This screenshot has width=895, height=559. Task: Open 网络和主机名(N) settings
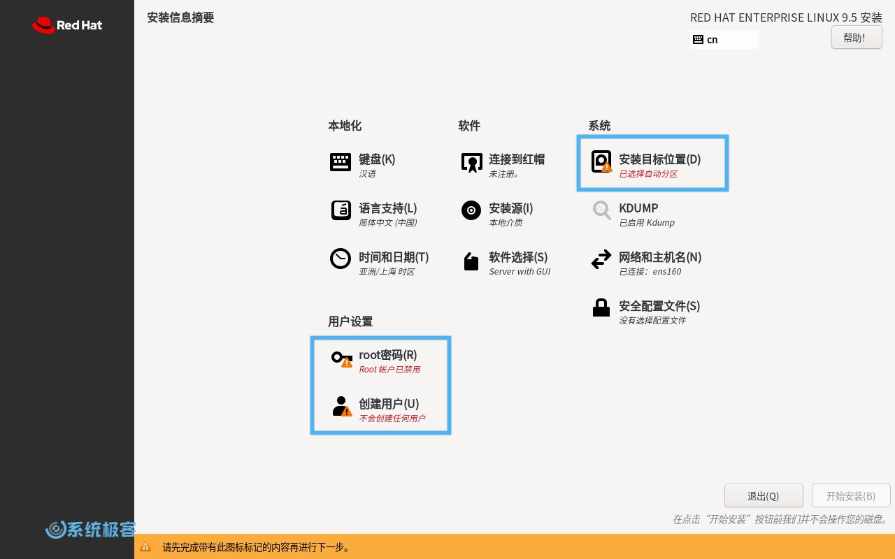[660, 257]
